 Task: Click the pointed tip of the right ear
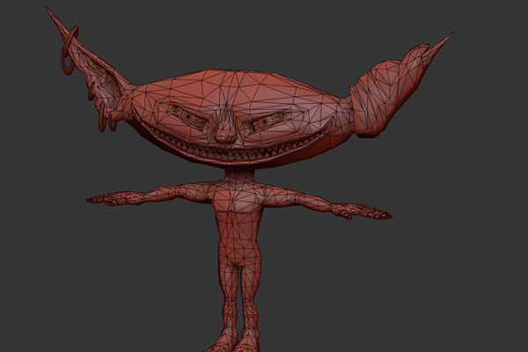click(x=451, y=37)
